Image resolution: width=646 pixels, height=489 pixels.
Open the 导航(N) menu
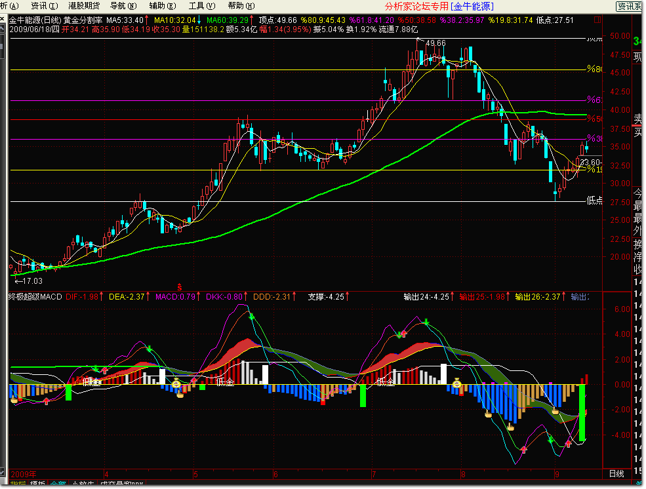[x=123, y=6]
